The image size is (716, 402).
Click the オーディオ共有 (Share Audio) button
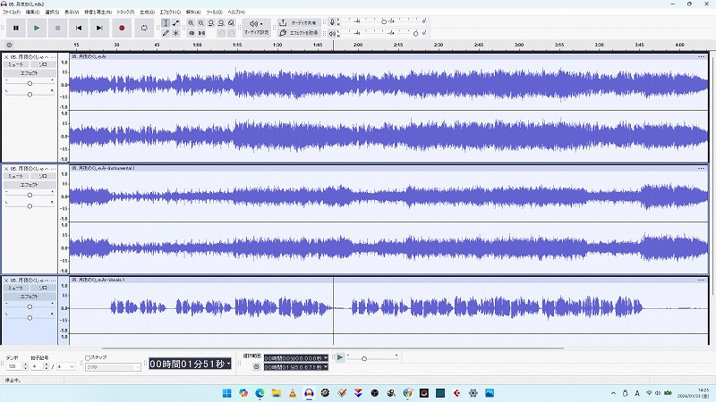click(x=300, y=22)
